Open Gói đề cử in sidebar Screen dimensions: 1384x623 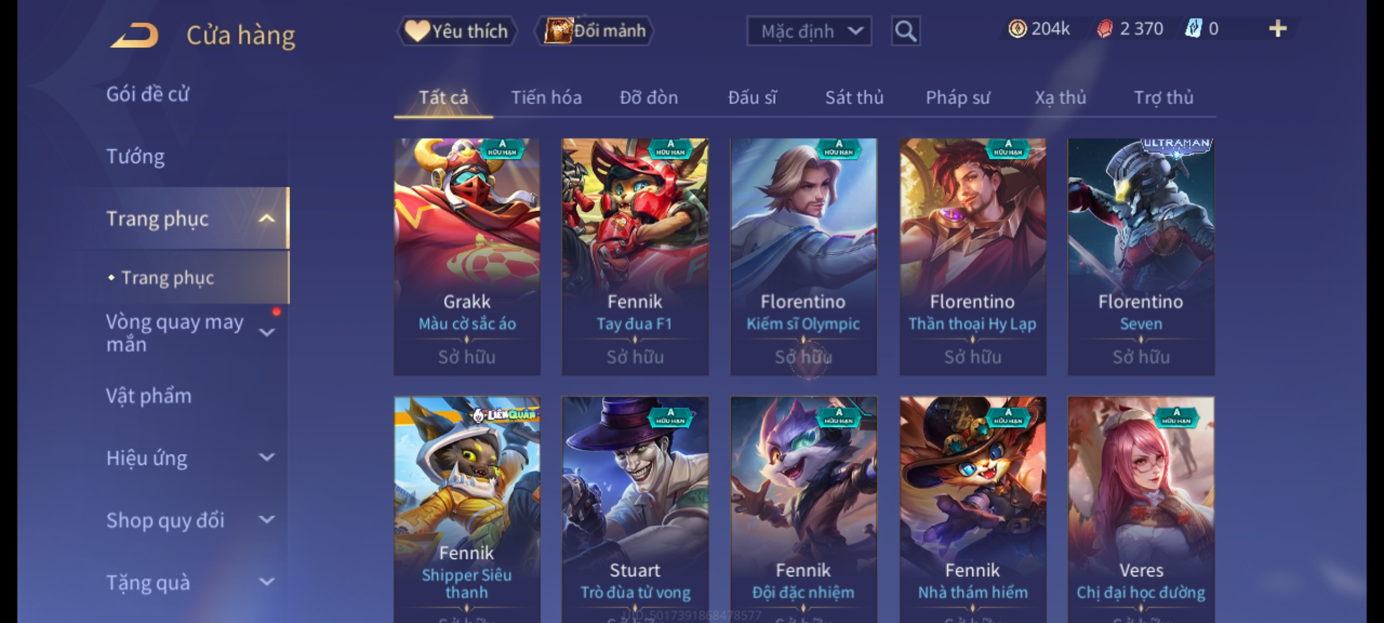tap(148, 94)
